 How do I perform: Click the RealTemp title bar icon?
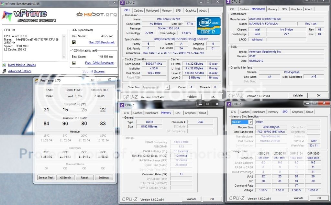(37, 81)
